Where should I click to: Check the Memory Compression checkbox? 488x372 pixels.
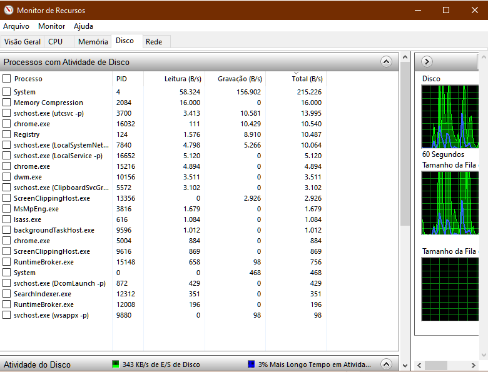pyautogui.click(x=6, y=103)
